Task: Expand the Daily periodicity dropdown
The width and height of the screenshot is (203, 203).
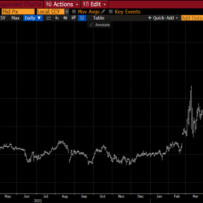Action: click(33, 18)
